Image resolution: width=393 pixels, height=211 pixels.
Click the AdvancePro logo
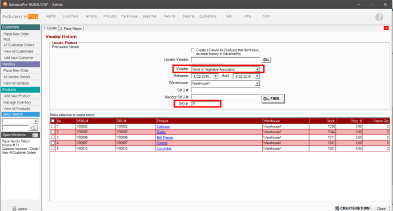[x=20, y=17]
